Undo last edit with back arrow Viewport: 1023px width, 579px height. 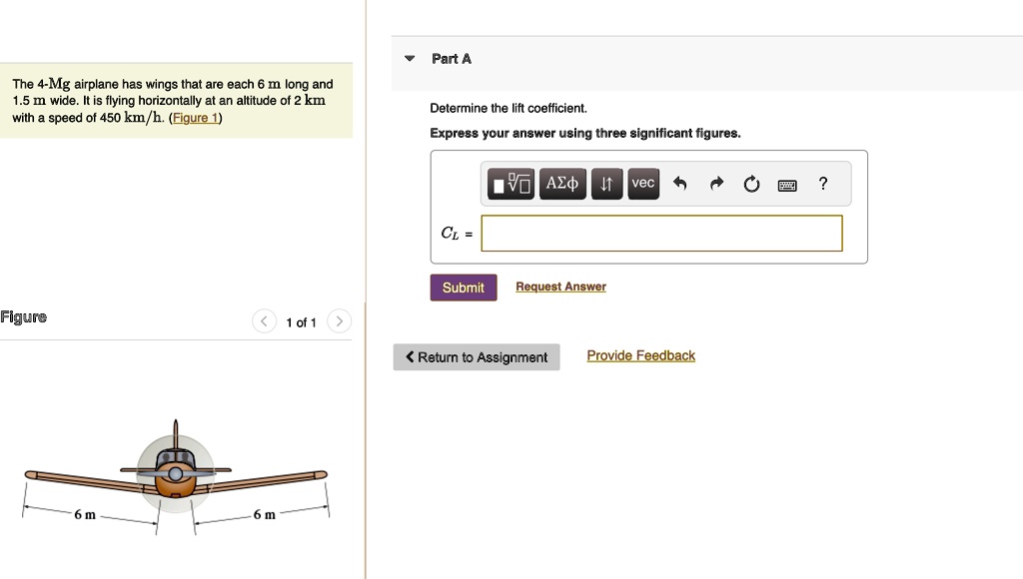coord(679,184)
